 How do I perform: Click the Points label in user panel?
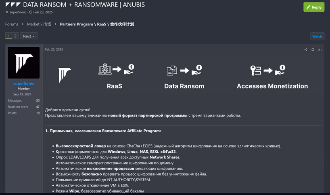click(x=12, y=113)
